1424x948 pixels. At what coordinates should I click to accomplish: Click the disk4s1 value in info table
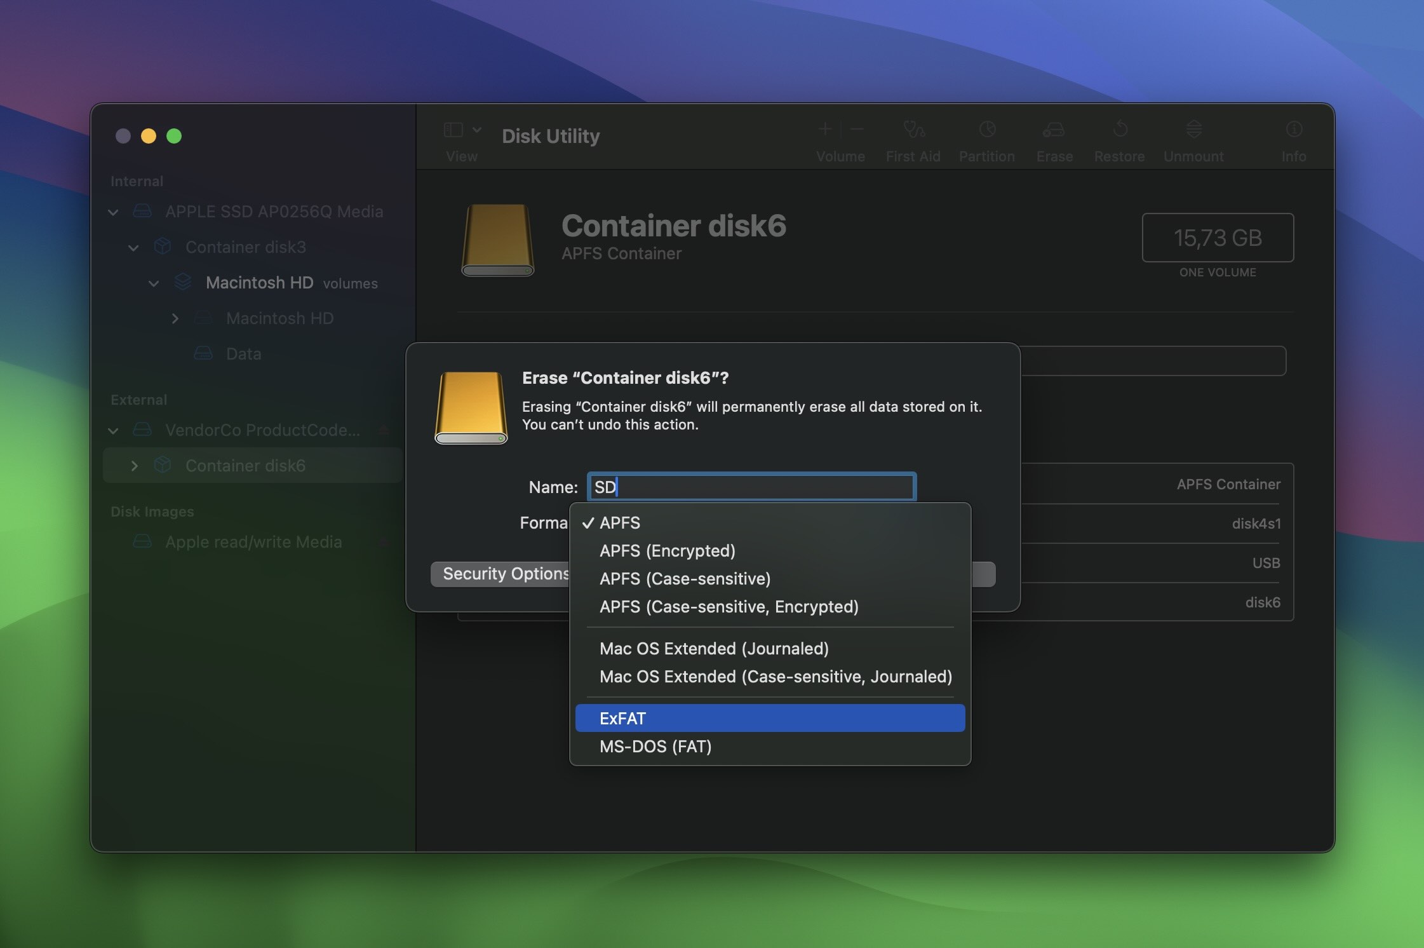click(x=1256, y=524)
